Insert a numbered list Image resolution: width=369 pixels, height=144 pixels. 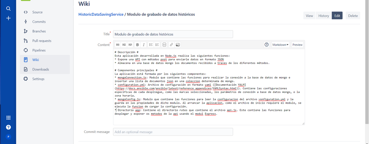coord(157,45)
